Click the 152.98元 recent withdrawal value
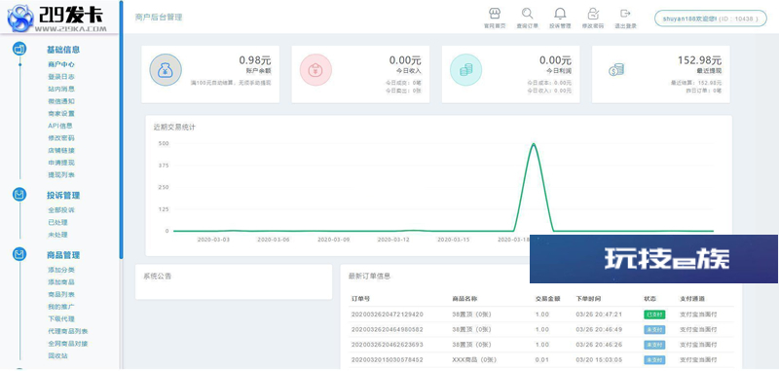 click(x=699, y=60)
